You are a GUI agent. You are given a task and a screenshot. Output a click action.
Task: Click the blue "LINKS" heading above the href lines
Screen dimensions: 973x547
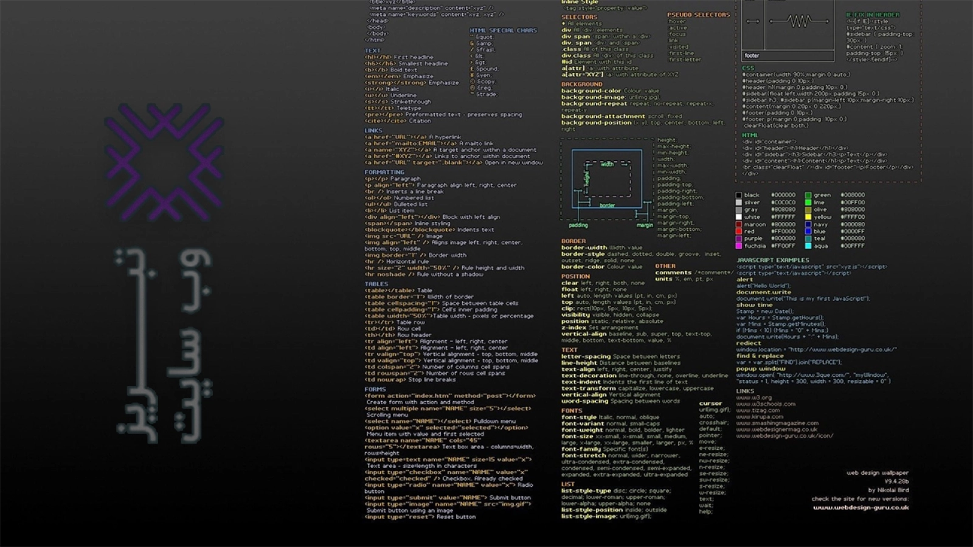click(373, 131)
